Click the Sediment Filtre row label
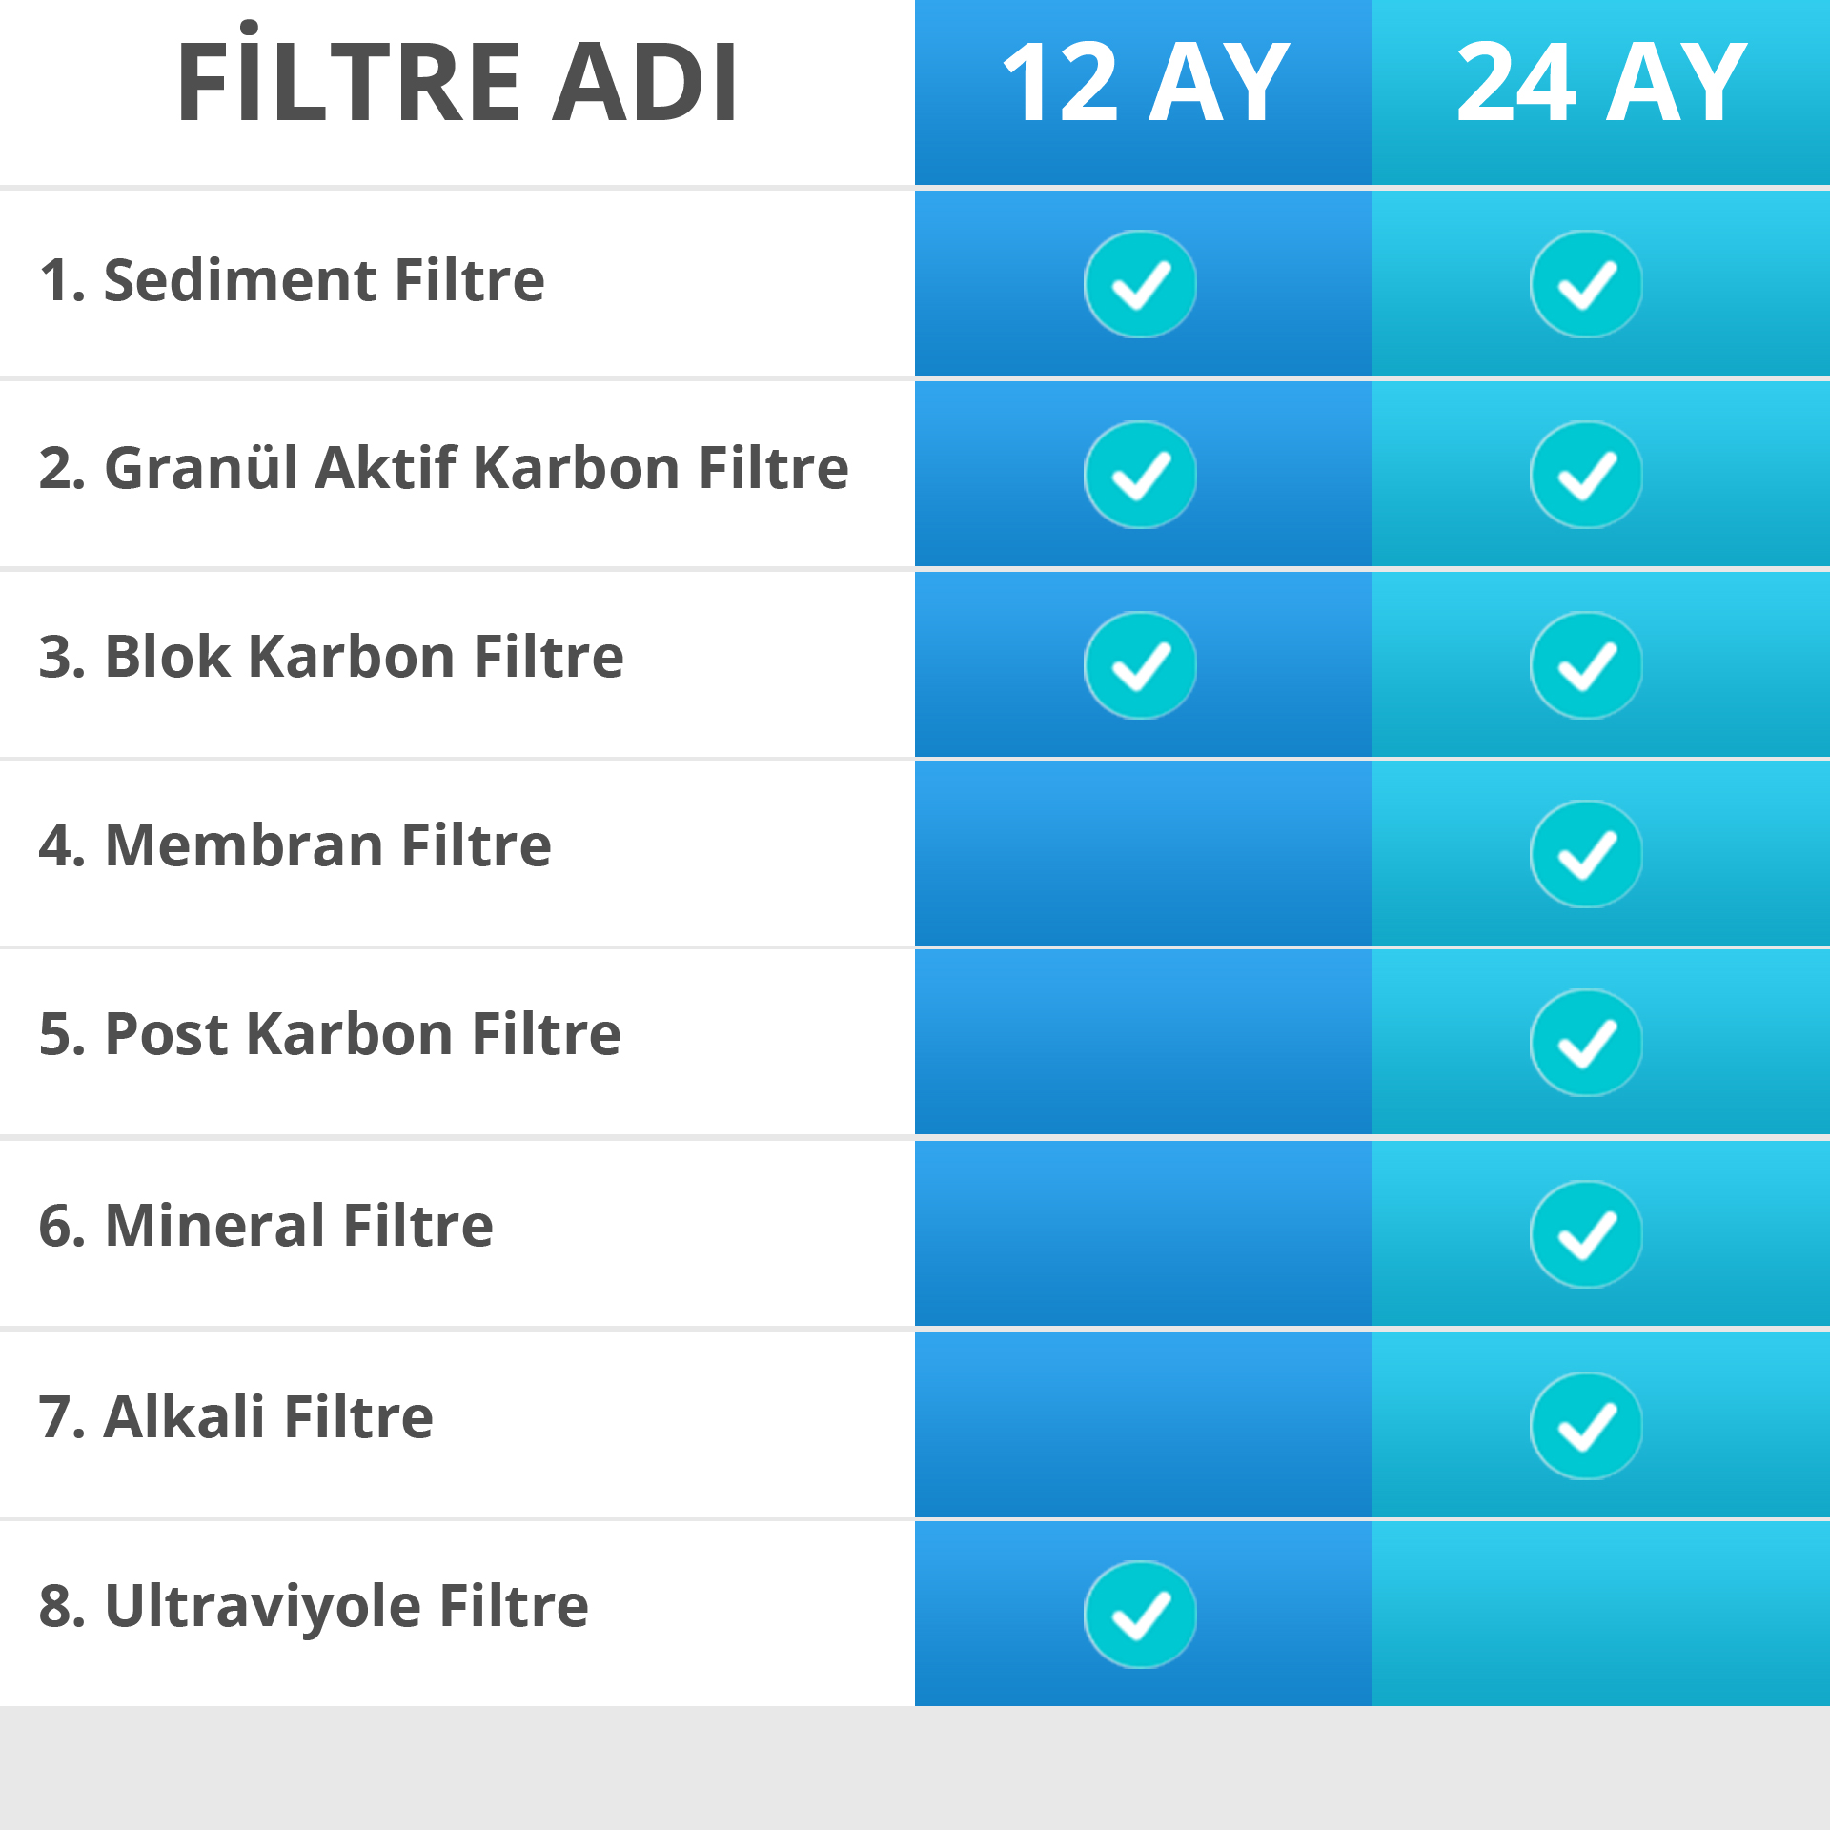The image size is (1830, 1830). click(292, 280)
